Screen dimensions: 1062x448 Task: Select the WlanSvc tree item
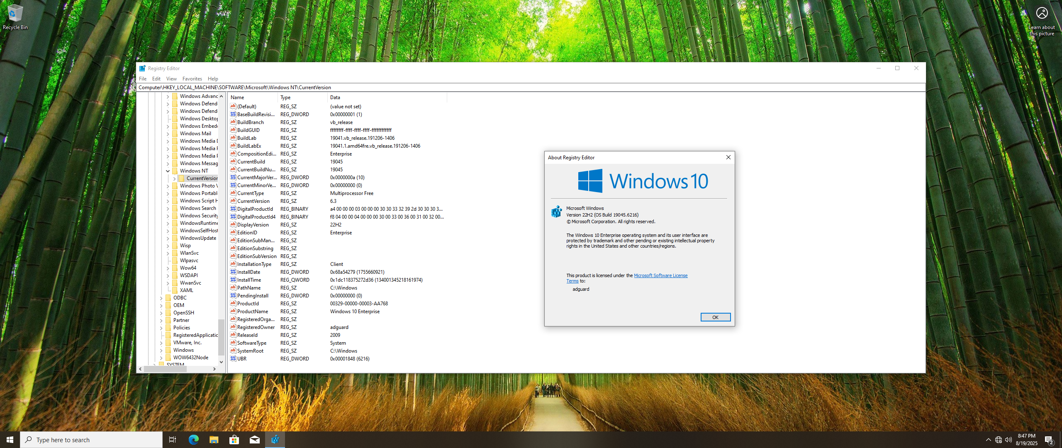pyautogui.click(x=189, y=253)
